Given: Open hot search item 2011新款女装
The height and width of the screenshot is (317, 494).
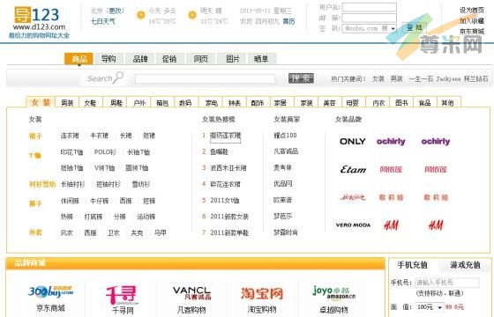Looking at the screenshot, I should click(x=229, y=217).
